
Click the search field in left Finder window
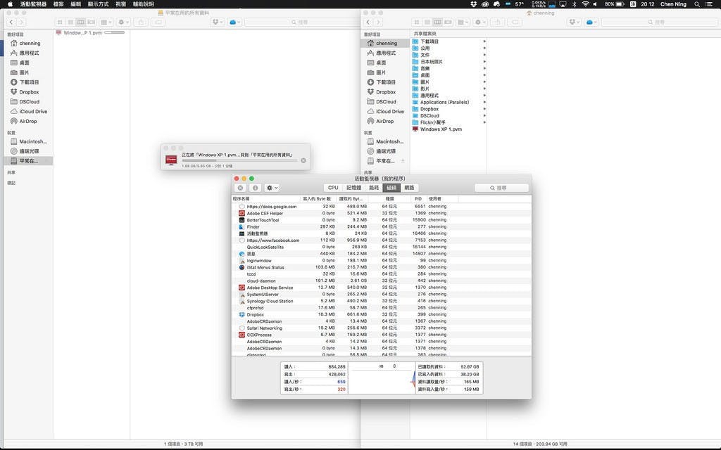301,22
